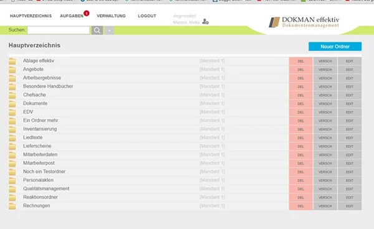Screen dimensions: 374x229
Task: Open the Angebote folder icon
Action: coord(12,70)
